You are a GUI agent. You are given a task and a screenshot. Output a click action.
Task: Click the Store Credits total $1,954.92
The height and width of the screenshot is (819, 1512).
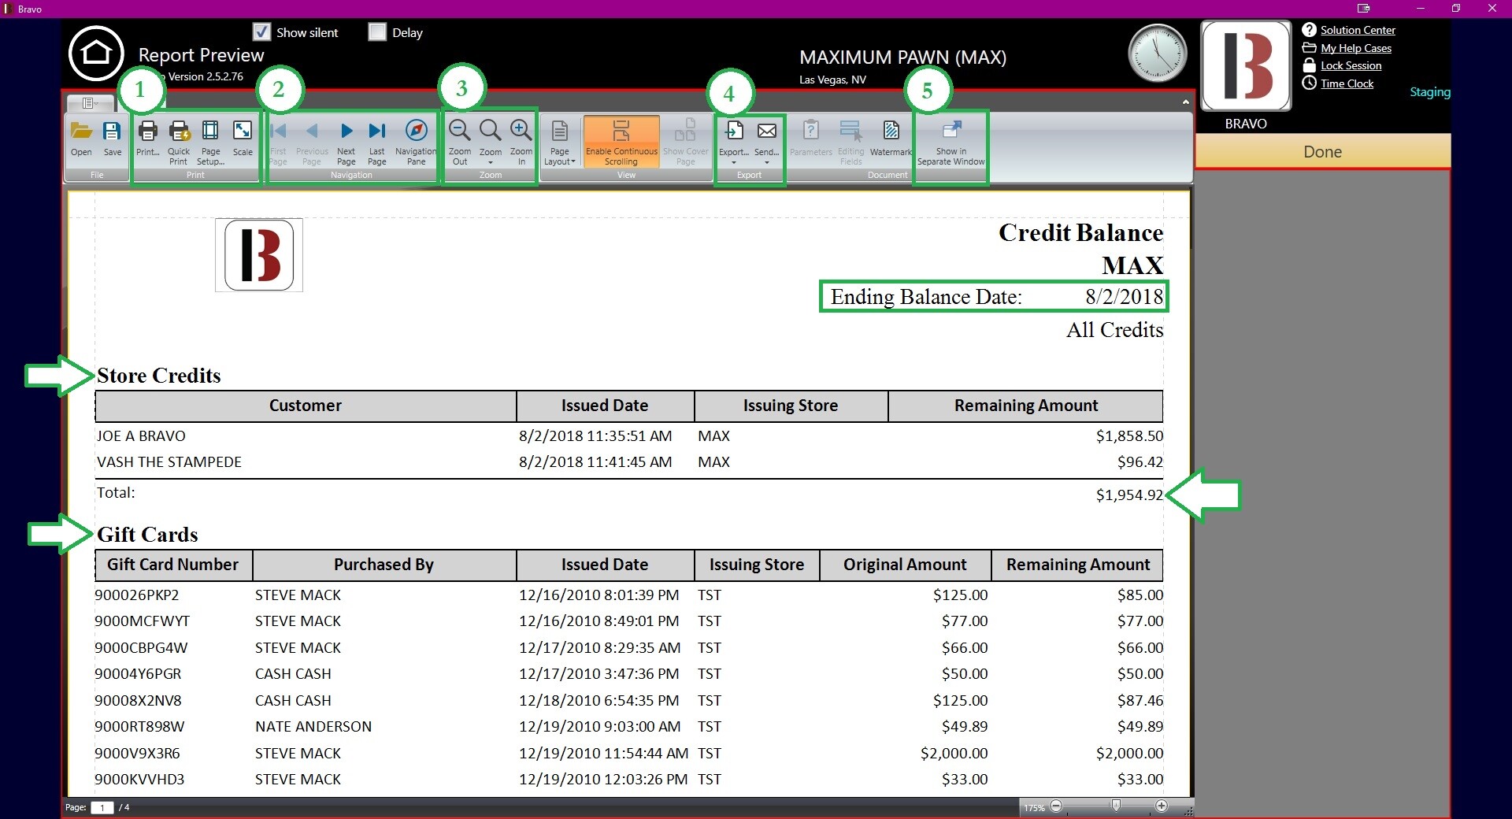tap(1129, 495)
